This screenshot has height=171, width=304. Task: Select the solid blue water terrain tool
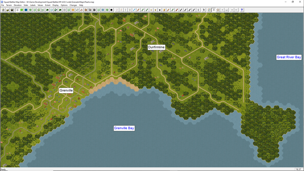tap(26, 10)
